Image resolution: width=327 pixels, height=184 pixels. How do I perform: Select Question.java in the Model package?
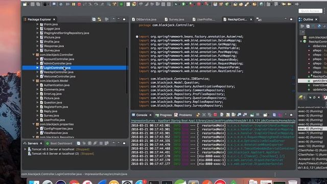pyautogui.click(x=53, y=102)
